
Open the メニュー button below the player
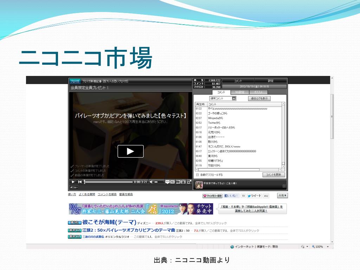click(74, 187)
